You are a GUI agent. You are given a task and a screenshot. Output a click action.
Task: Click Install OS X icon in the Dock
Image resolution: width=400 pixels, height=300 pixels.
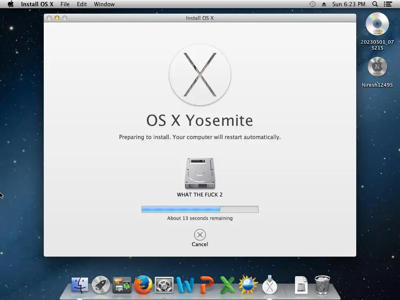pos(270,285)
